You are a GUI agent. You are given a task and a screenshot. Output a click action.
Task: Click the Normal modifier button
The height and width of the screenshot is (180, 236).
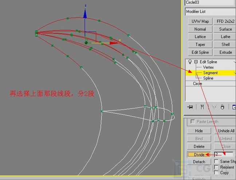pos(200,29)
